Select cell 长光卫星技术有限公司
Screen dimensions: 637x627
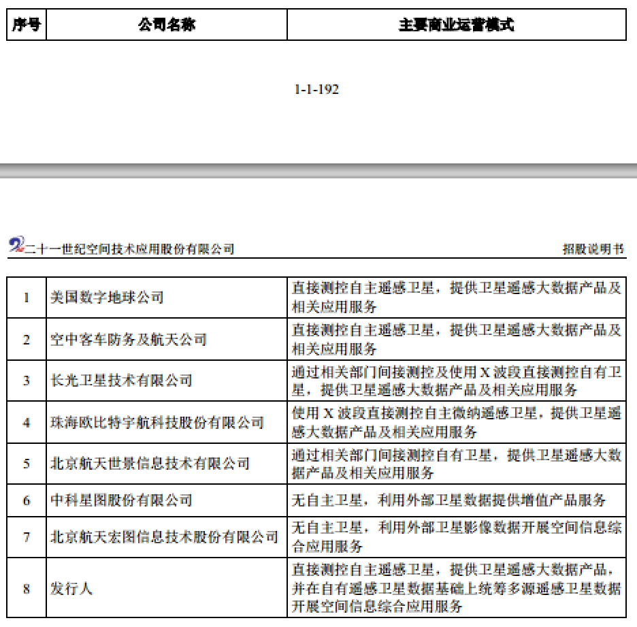point(167,381)
